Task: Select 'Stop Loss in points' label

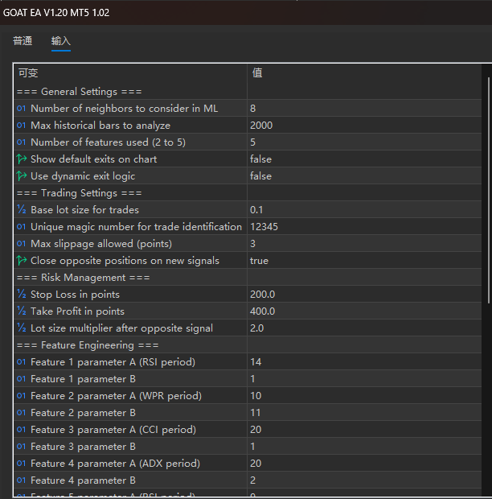Action: (x=75, y=295)
